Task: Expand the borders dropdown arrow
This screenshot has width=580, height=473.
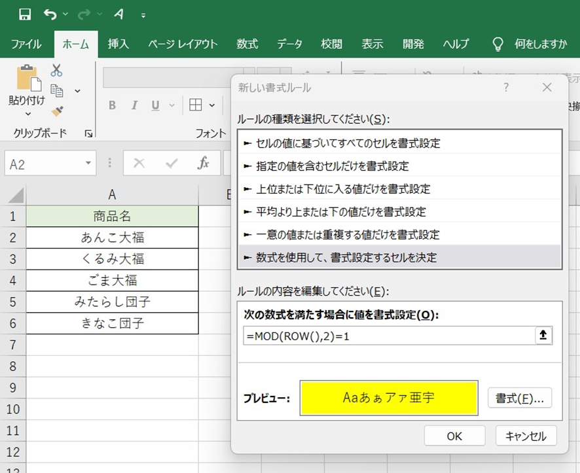Action: 212,105
